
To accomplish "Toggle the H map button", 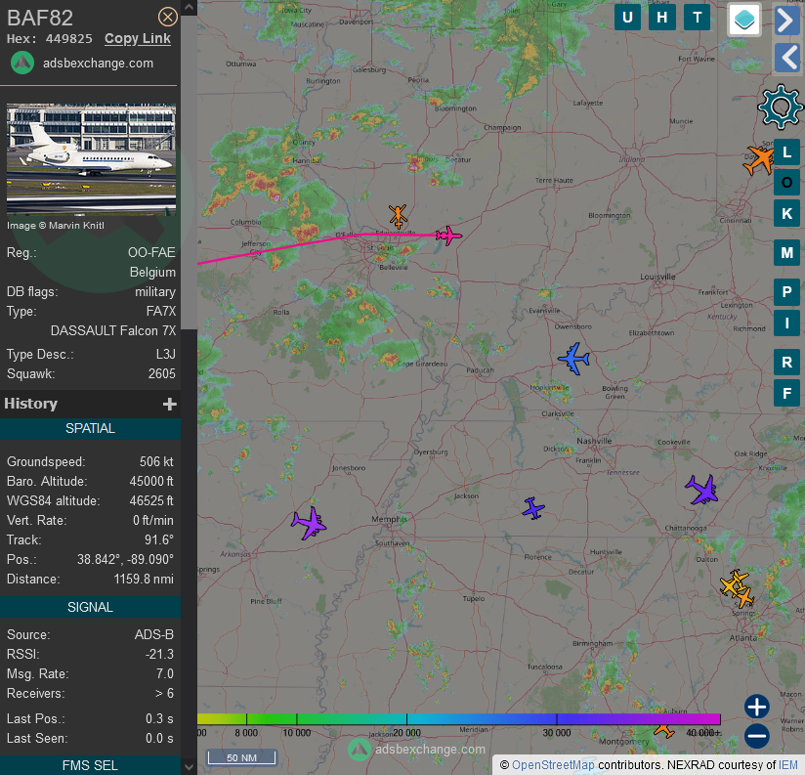I will [662, 18].
